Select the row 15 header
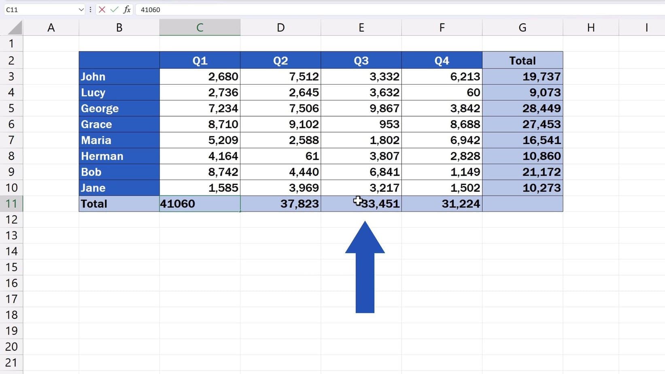Screen dimensions: 665x374 tap(12, 267)
